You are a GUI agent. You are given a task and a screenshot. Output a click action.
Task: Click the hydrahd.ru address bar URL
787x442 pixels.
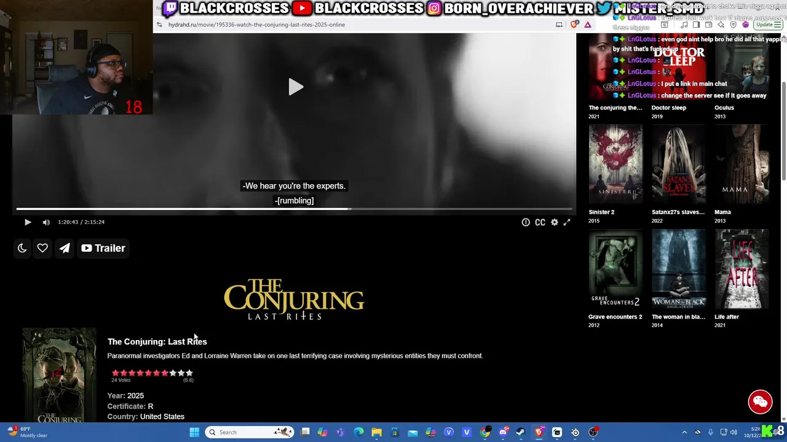click(256, 25)
